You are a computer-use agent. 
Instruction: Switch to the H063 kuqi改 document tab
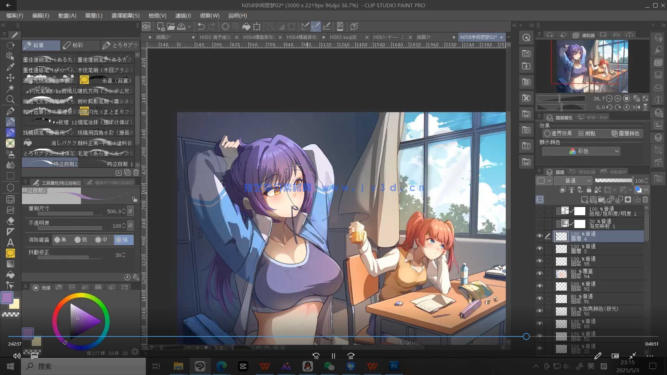[343, 37]
